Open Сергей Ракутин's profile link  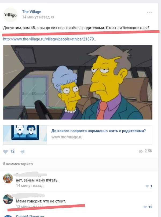[x=30, y=216]
